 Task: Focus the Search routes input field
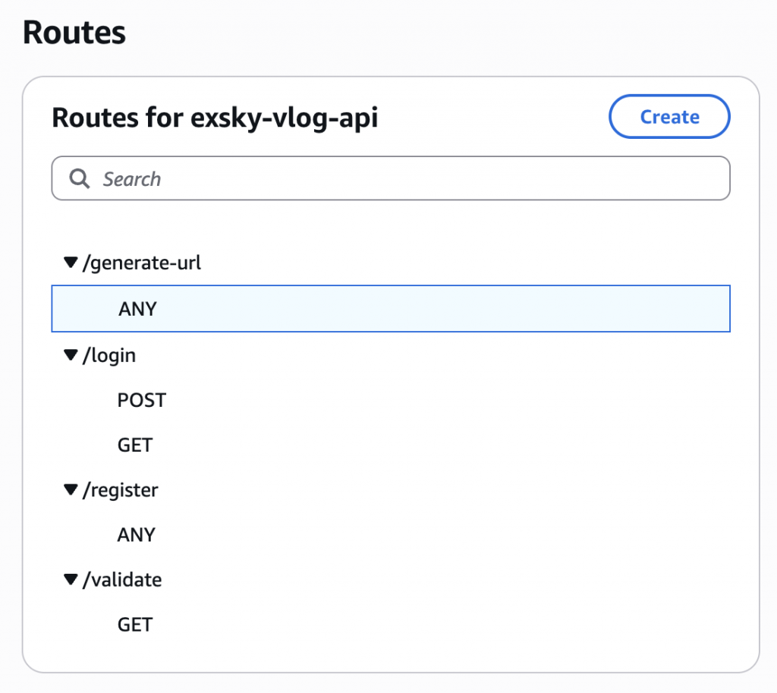coord(410,179)
